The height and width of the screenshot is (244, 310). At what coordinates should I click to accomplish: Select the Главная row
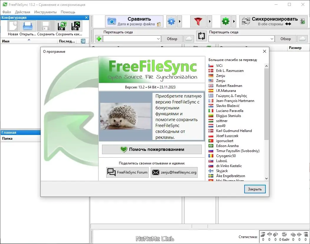(x=21, y=132)
